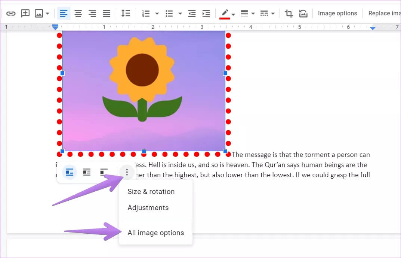Click the insert image icon
This screenshot has width=401, height=258.
click(x=39, y=13)
